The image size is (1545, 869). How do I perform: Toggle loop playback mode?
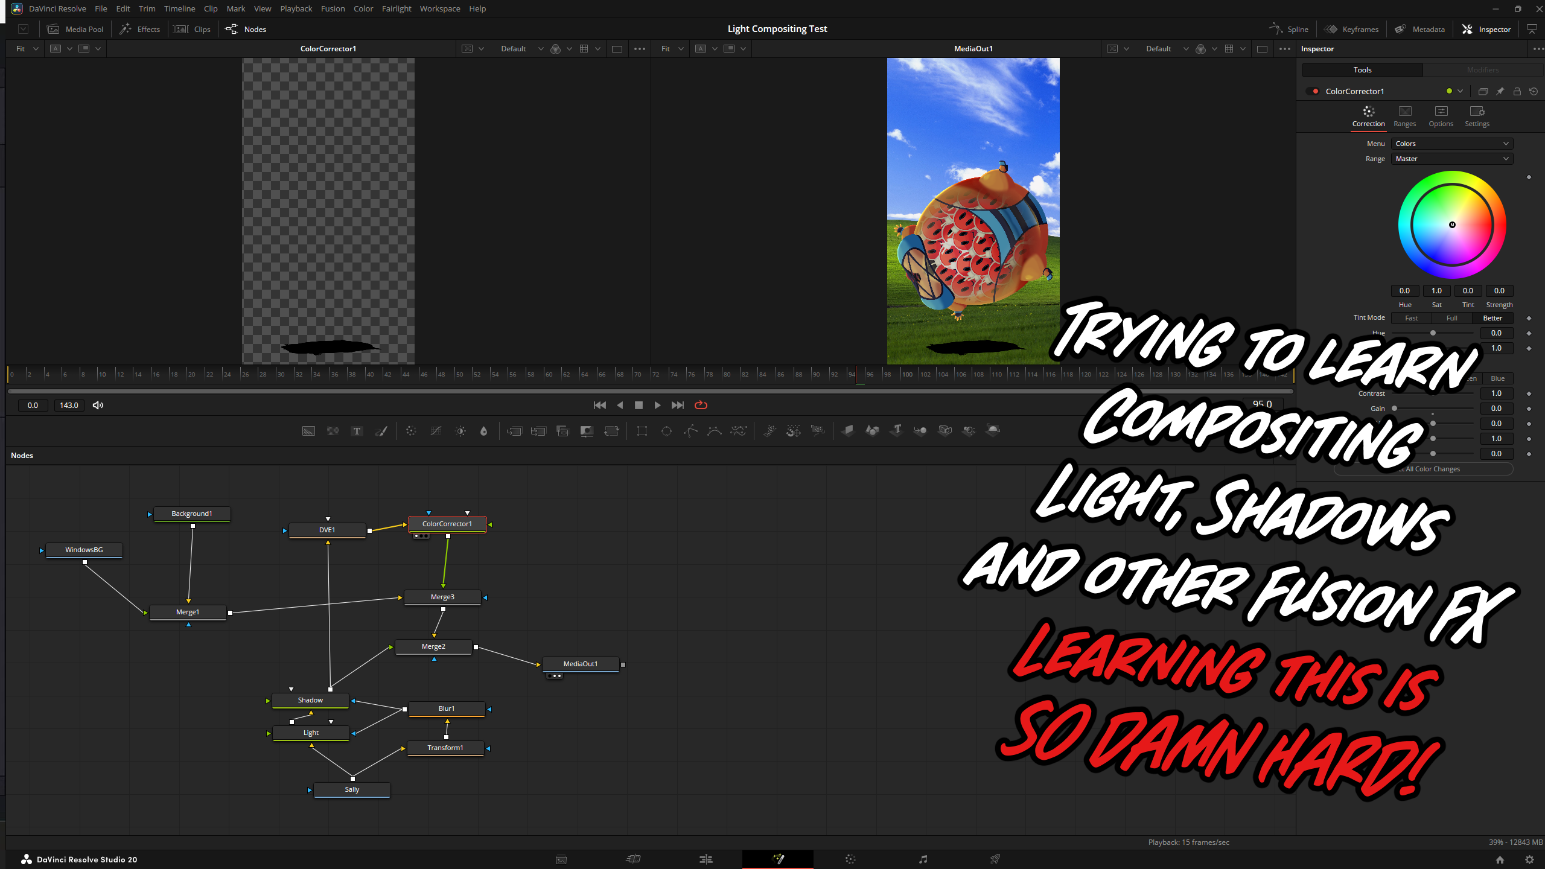(701, 405)
